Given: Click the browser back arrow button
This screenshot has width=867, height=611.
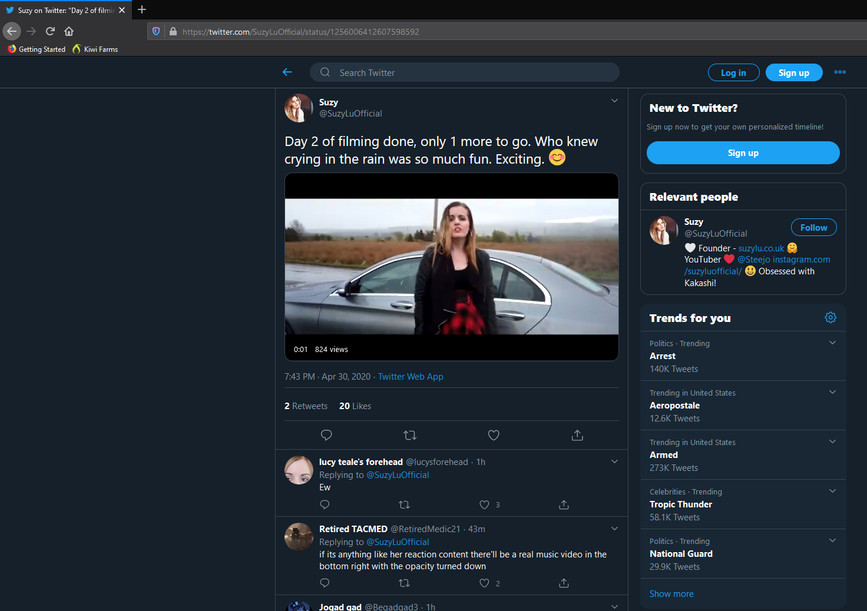Looking at the screenshot, I should [12, 31].
